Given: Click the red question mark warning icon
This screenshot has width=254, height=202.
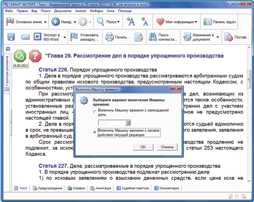Looking at the screenshot, I should 35,56.
